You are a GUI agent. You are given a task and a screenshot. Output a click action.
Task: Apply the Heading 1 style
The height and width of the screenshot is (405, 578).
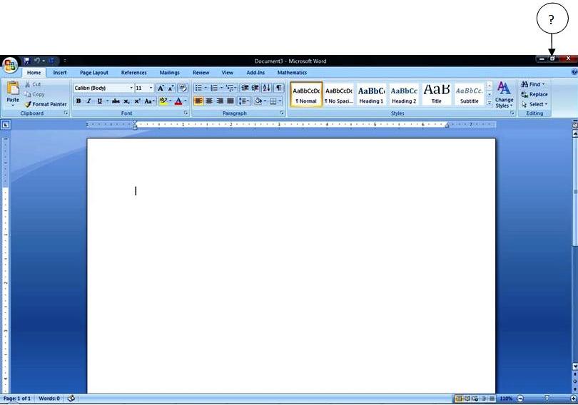point(371,93)
